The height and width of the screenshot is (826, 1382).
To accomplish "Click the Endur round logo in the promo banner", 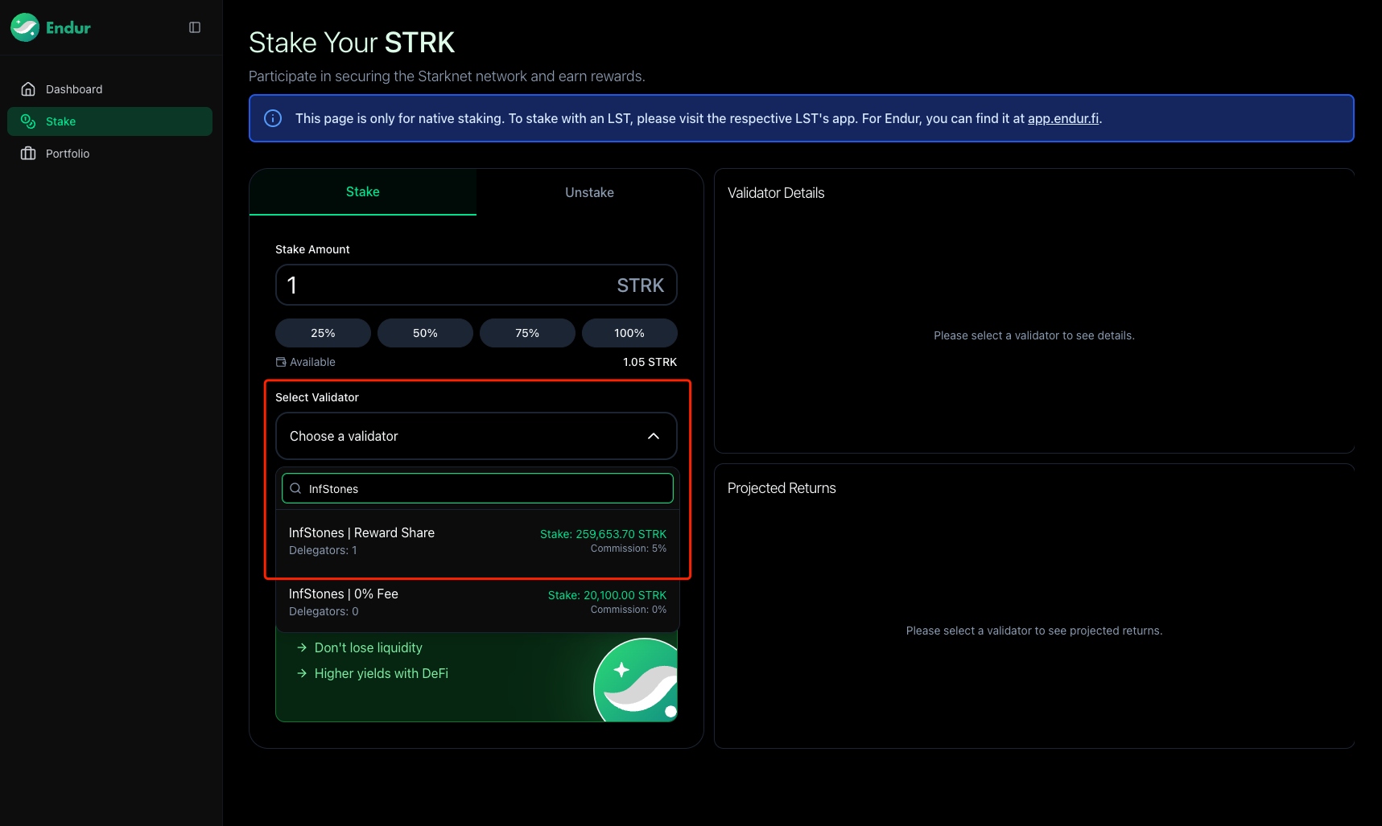I will [x=636, y=680].
